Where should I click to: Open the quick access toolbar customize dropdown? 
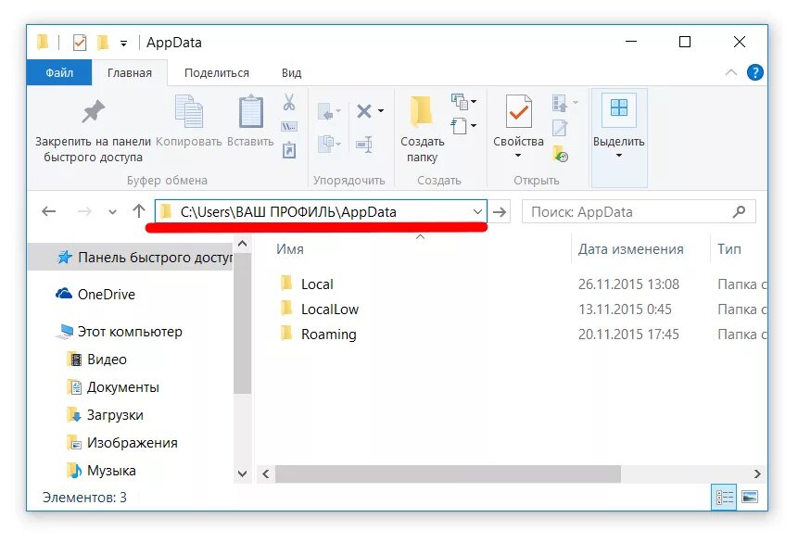click(123, 44)
